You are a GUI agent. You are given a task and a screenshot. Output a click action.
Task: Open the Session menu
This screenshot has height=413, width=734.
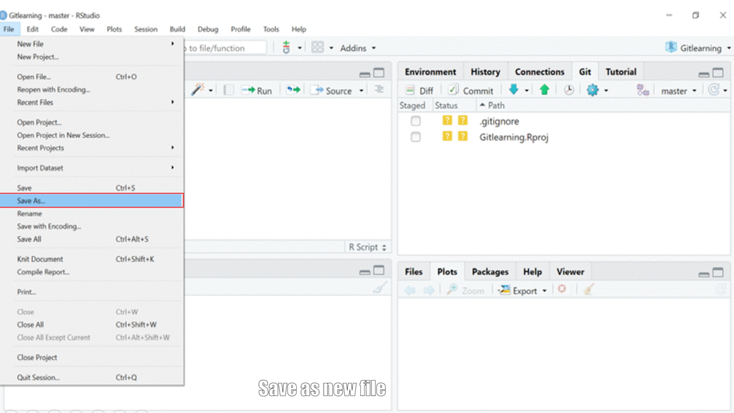(146, 29)
